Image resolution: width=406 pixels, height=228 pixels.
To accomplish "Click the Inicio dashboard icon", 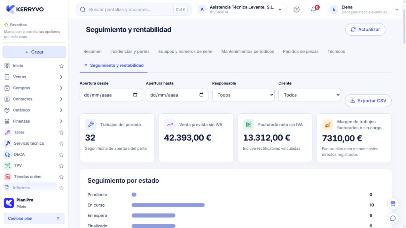I will click(x=7, y=66).
